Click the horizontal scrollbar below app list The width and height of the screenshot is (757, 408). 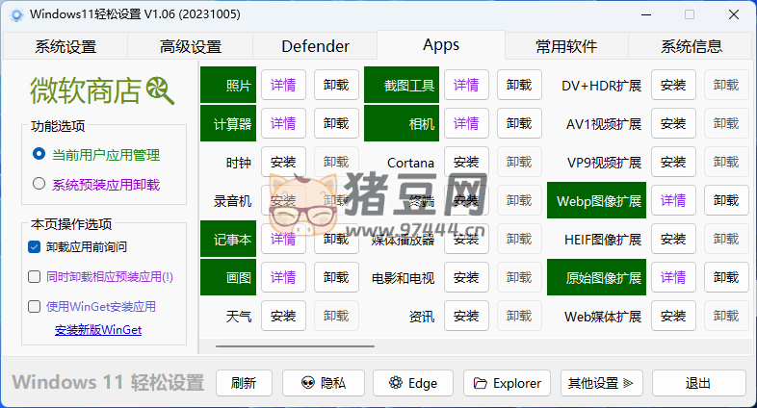coord(295,345)
